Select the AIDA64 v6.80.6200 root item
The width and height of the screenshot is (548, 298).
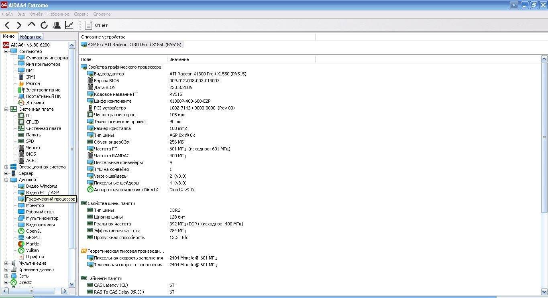click(x=30, y=45)
